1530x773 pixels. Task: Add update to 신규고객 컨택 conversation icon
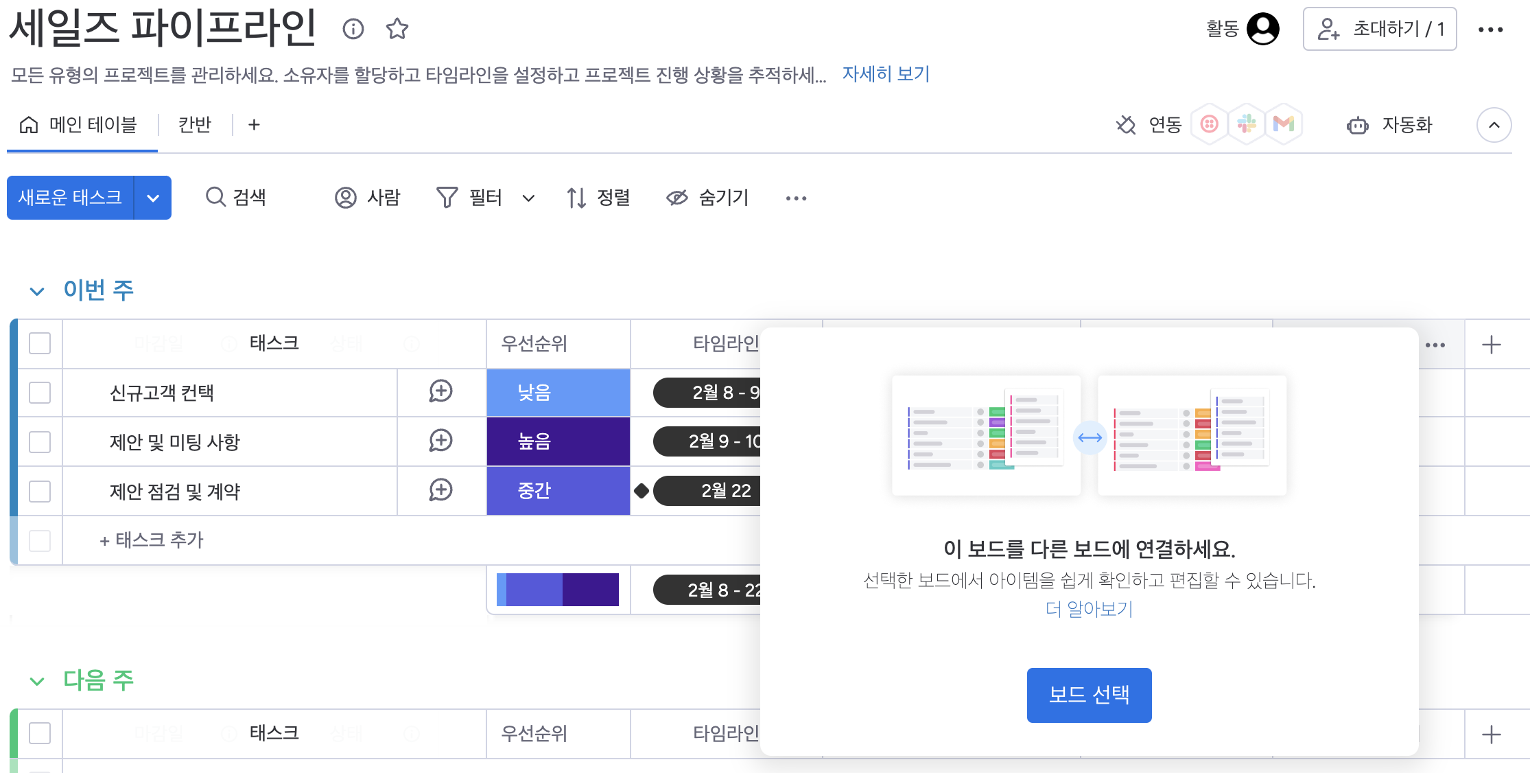[x=440, y=391]
